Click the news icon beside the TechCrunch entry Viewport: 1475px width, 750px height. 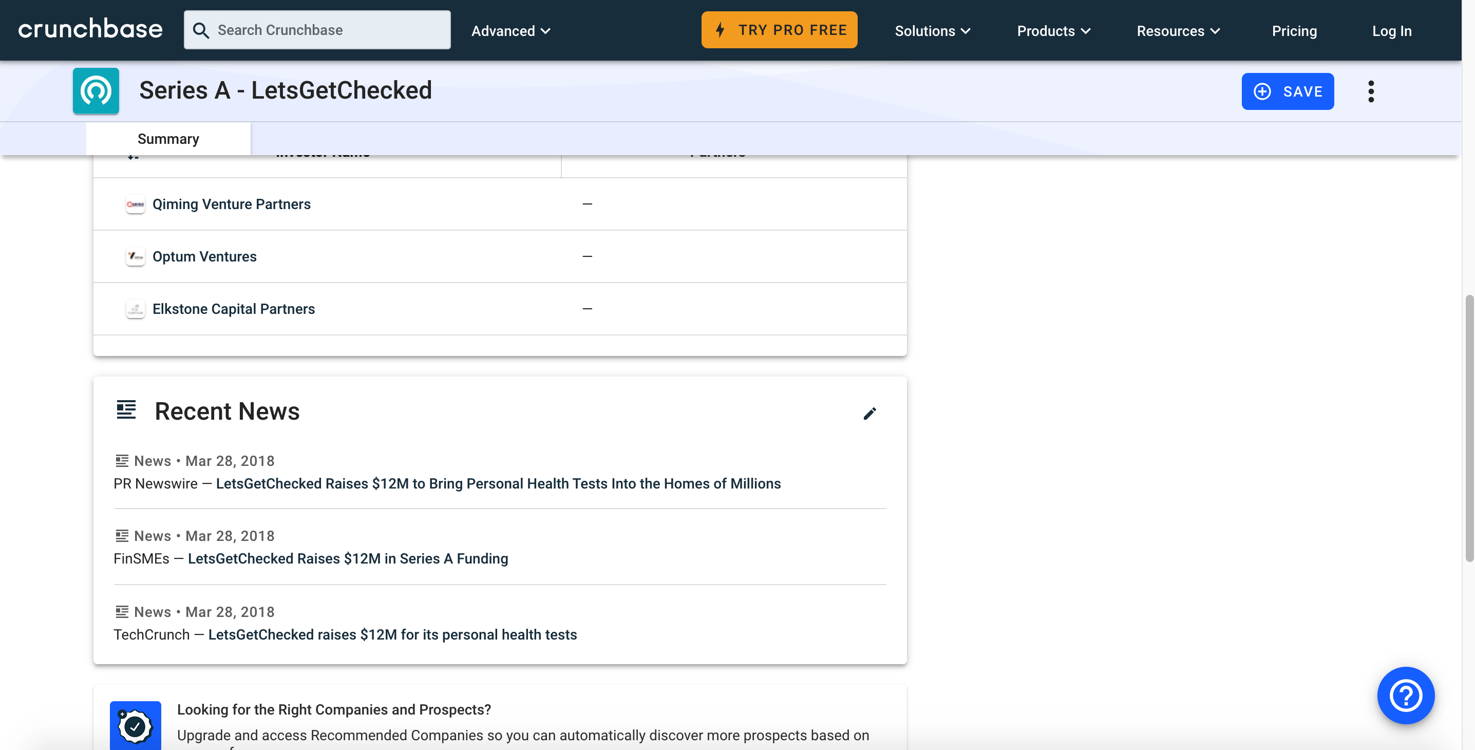121,611
